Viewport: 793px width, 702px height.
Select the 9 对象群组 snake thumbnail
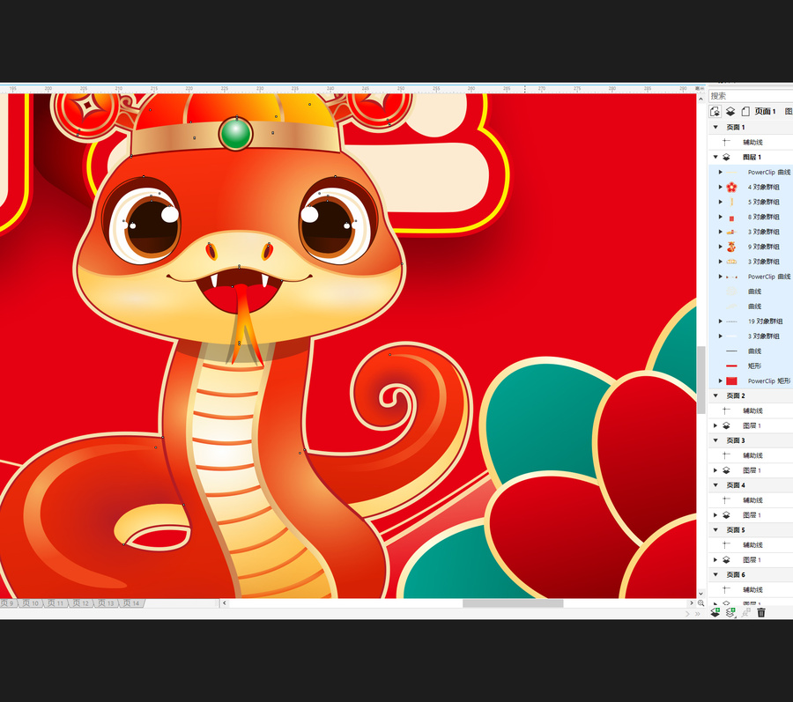(731, 247)
